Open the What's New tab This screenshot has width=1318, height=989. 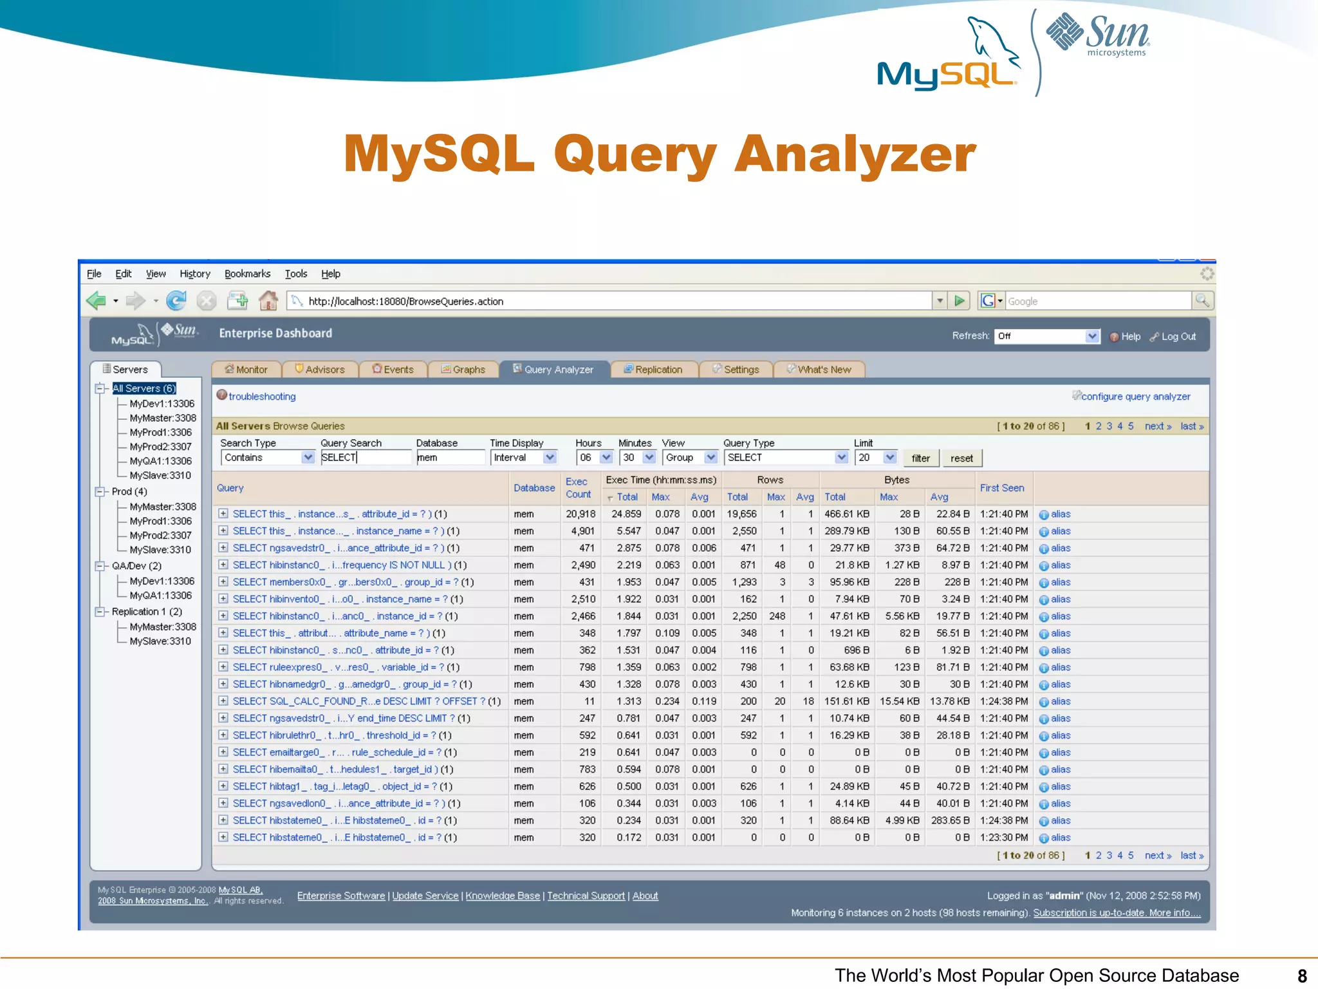(x=819, y=370)
